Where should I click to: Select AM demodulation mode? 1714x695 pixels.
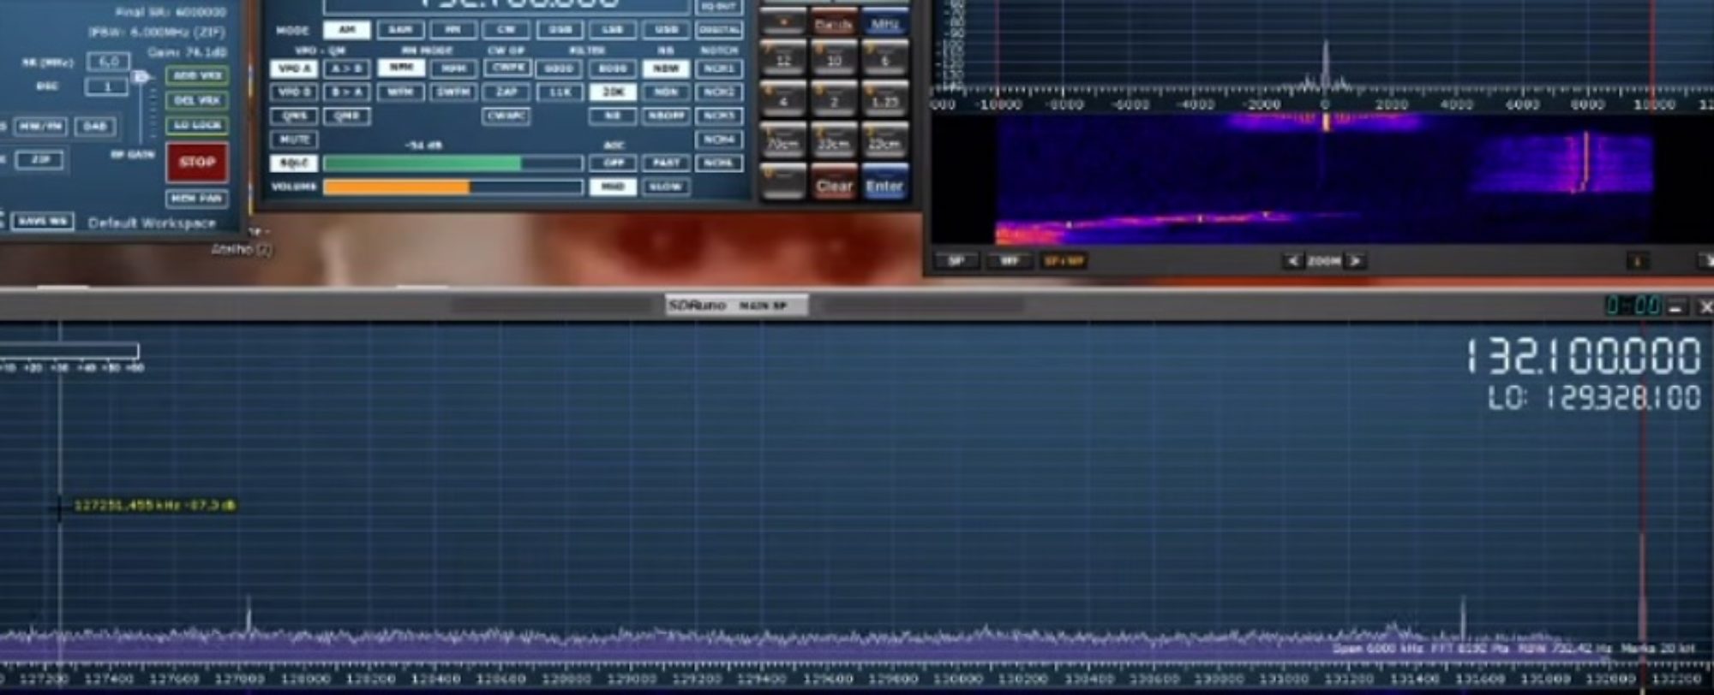346,30
